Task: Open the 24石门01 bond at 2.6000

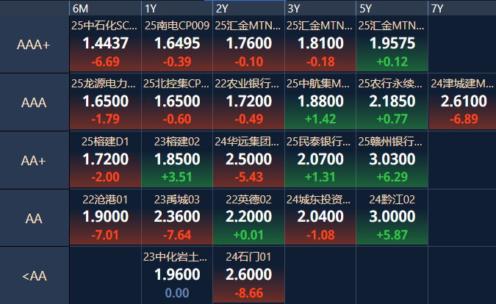Action: tap(248, 275)
